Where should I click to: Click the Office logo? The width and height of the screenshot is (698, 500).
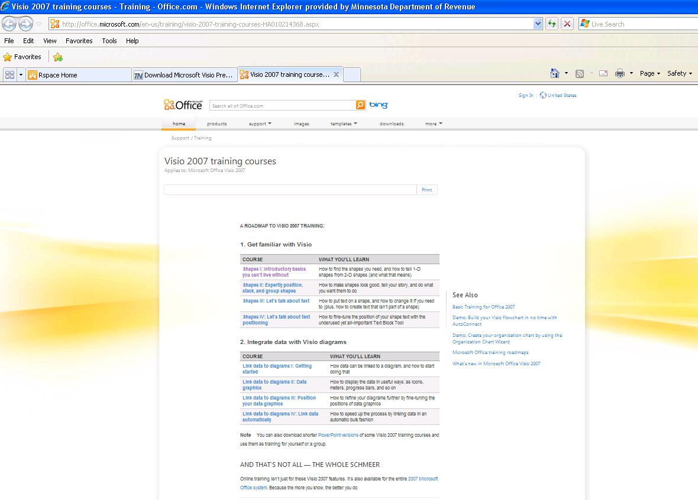tap(183, 105)
